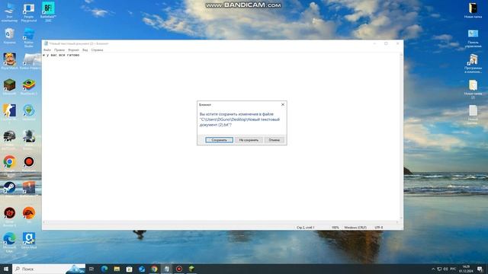Screen dimensions: 488x274
Task: Close the Блокнот save prompt dialog
Action: point(283,105)
